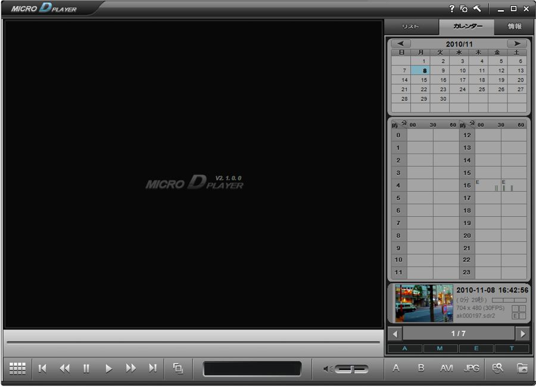Image resolution: width=536 pixels, height=389 pixels.
Task: Save a still image with JPG button
Action: point(471,369)
